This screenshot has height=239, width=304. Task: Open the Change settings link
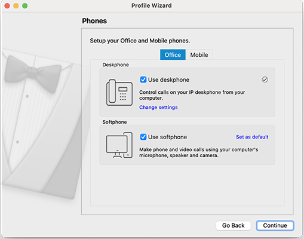[x=158, y=108]
